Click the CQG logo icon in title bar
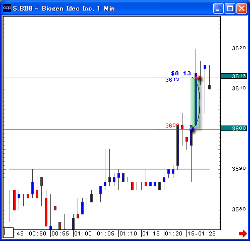The height and width of the screenshot is (241, 250). point(7,8)
